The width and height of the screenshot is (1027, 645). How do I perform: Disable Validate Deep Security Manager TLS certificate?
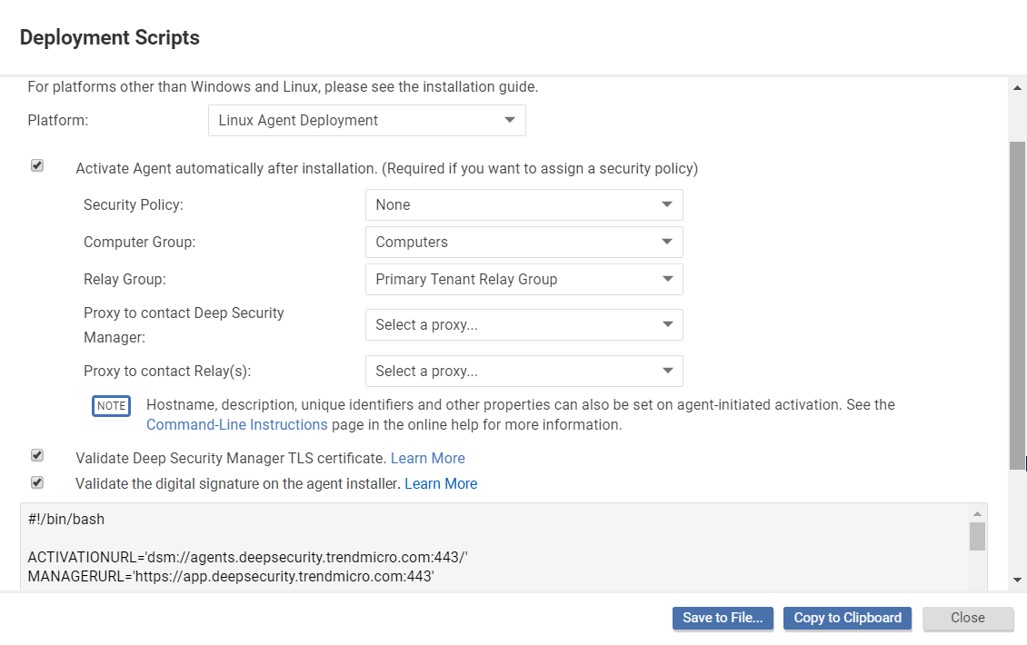pyautogui.click(x=37, y=454)
